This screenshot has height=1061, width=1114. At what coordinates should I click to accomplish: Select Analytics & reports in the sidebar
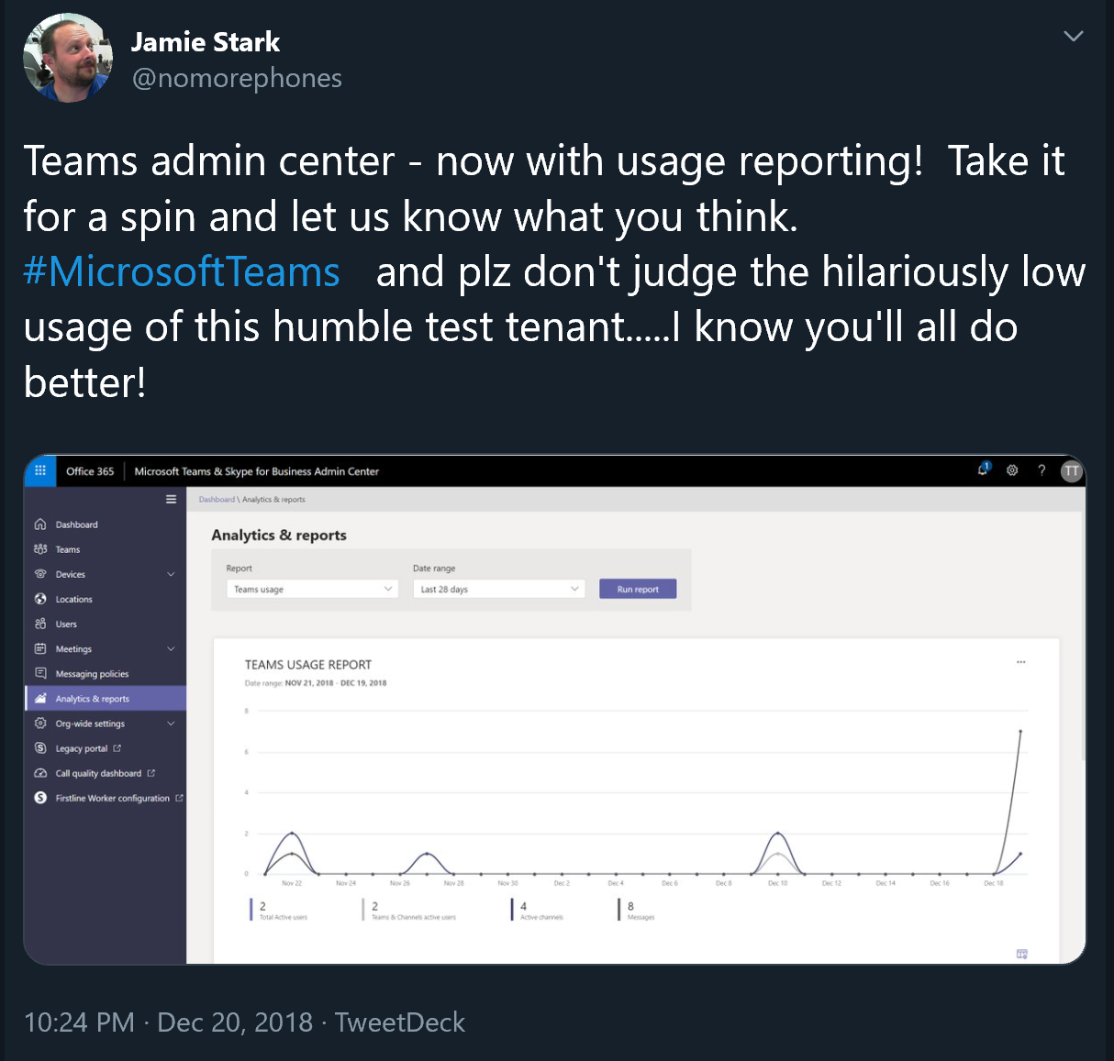93,699
